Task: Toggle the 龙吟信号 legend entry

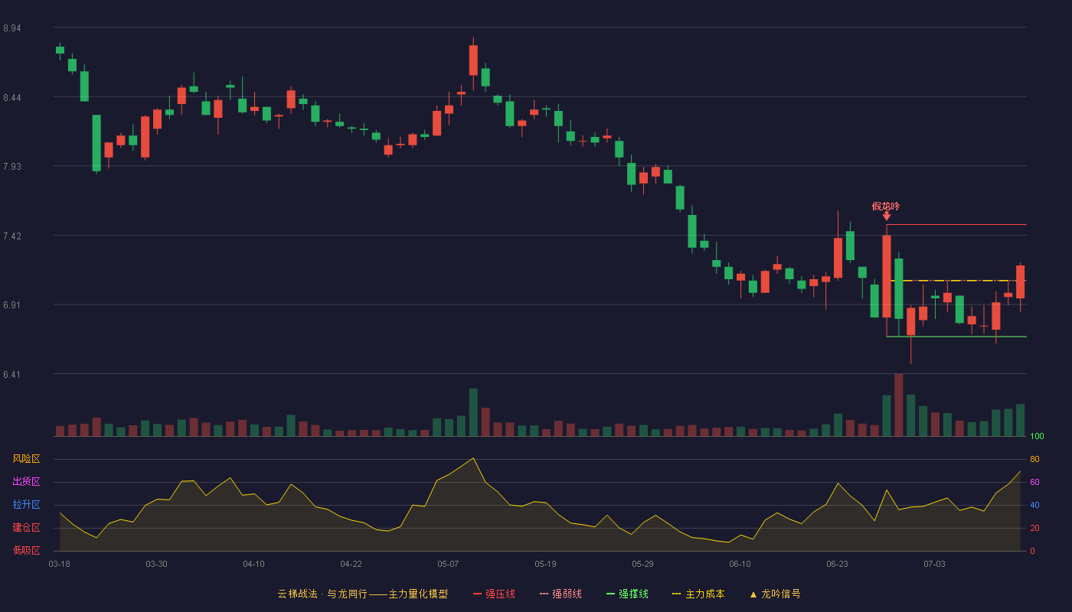Action: [775, 594]
